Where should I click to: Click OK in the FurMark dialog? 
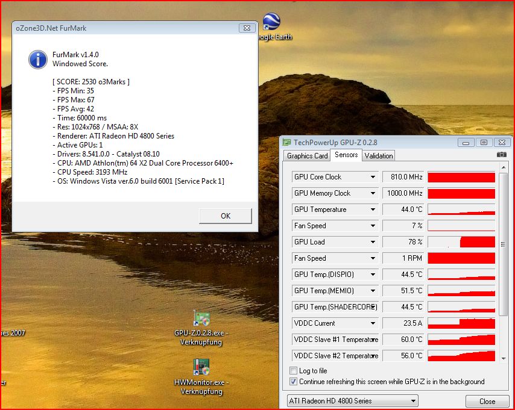[226, 216]
